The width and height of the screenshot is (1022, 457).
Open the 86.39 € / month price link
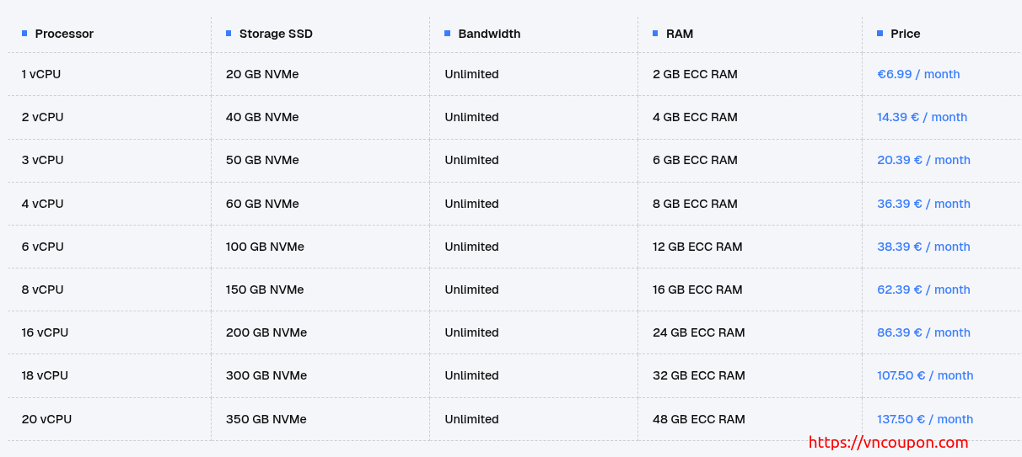pyautogui.click(x=923, y=332)
